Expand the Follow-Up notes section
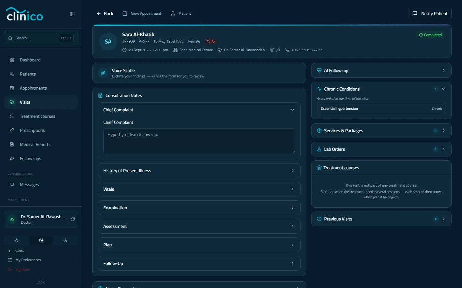This screenshot has height=288, width=462. point(199,263)
